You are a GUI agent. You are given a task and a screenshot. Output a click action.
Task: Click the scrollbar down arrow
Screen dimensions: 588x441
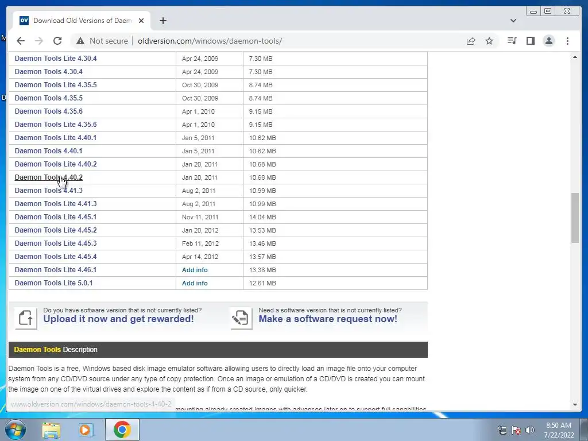pyautogui.click(x=575, y=405)
